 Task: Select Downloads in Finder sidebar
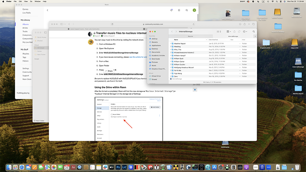tap(156, 59)
